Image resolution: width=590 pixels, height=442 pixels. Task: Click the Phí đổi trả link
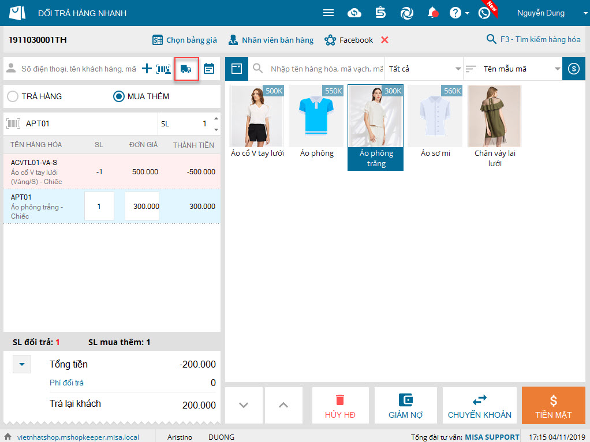tap(66, 383)
